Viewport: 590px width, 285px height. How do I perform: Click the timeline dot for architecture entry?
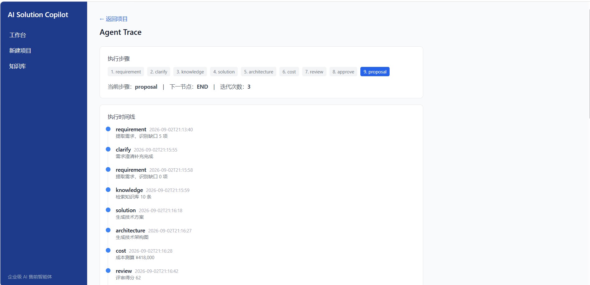click(x=108, y=230)
